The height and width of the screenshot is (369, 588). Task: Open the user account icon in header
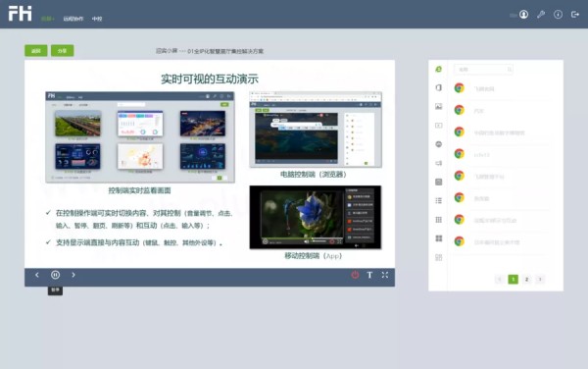(523, 15)
